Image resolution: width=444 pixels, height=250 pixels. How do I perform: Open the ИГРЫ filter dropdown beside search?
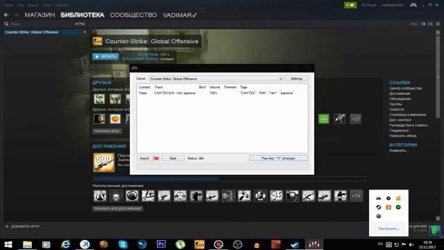click(x=80, y=24)
